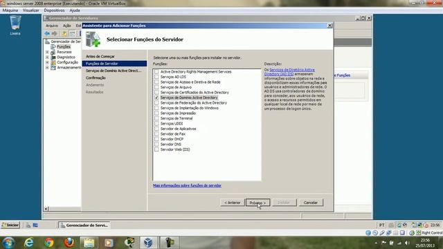This screenshot has height=249, width=443.
Task: Click the Windows 7 Start orb
Action: [x=8, y=243]
